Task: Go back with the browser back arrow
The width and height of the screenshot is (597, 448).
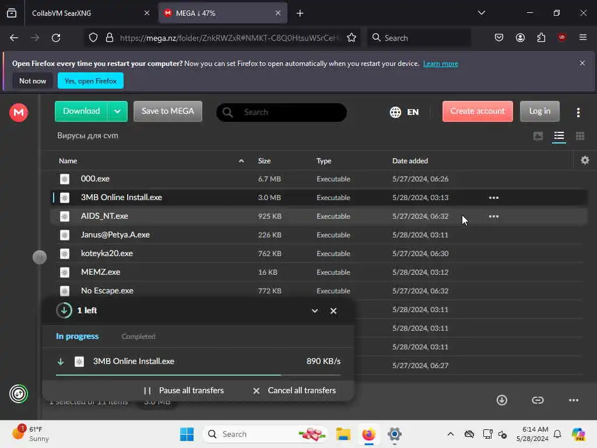Action: tap(14, 38)
